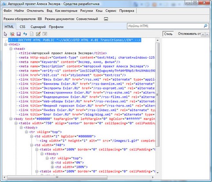The image size is (212, 182).
Task: Click Режим документов: Совместимый menu
Action: tap(71, 19)
